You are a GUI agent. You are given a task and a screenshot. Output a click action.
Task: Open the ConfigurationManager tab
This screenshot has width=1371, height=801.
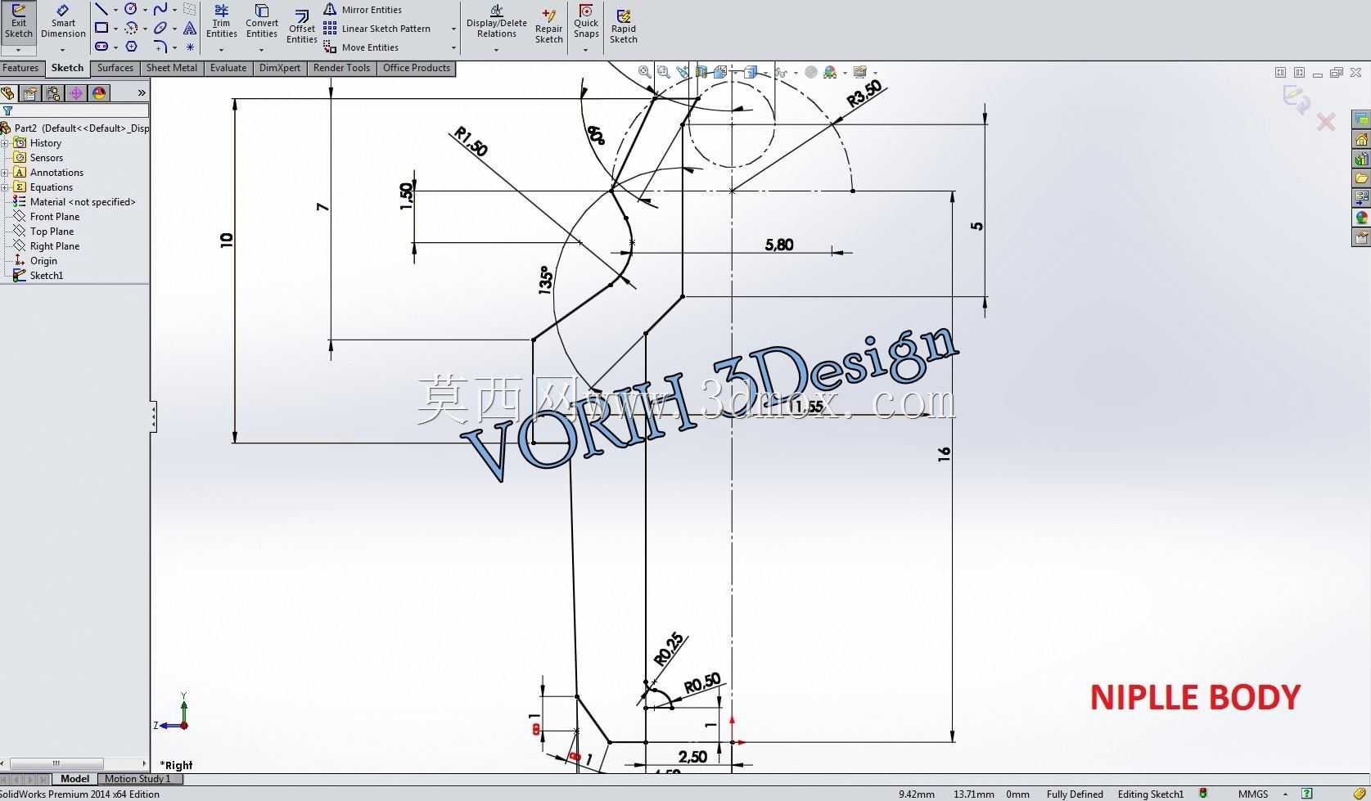pyautogui.click(x=53, y=93)
